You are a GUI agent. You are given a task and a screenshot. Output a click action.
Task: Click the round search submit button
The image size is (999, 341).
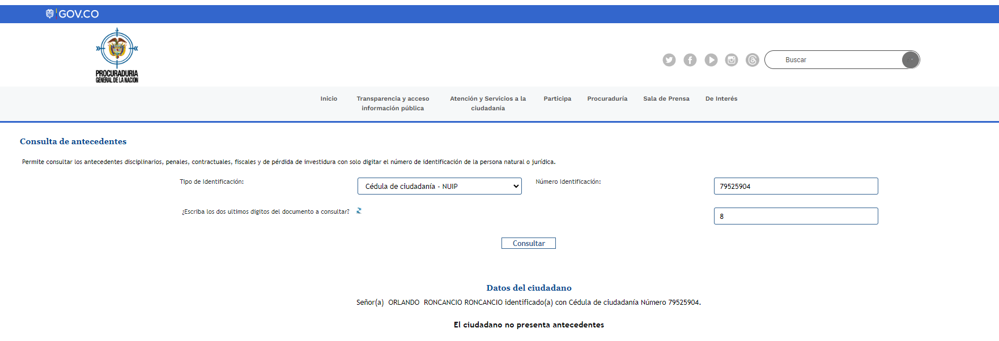910,60
